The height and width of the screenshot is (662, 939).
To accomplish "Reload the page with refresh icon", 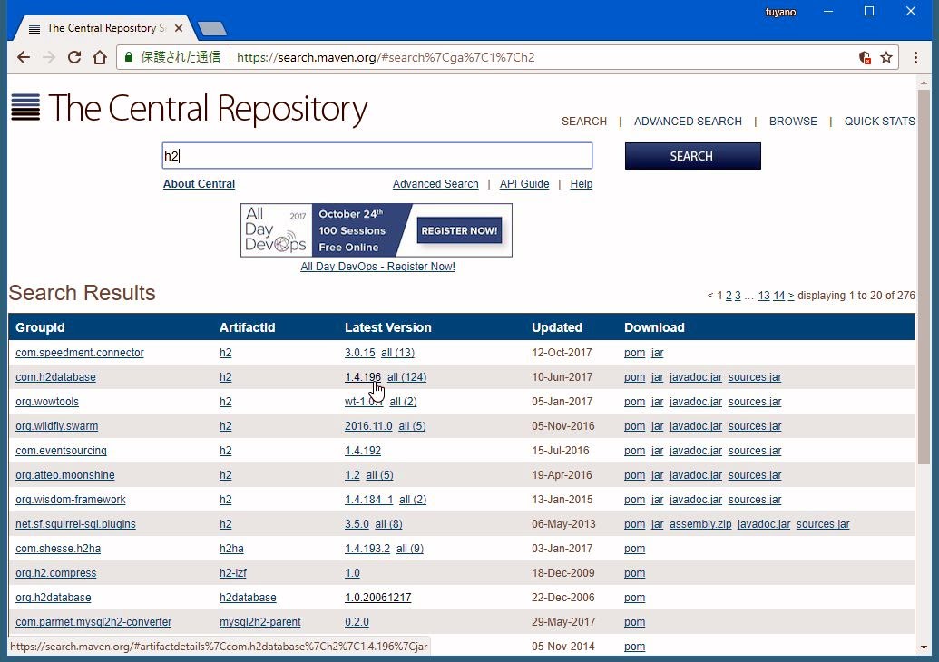I will [x=74, y=57].
